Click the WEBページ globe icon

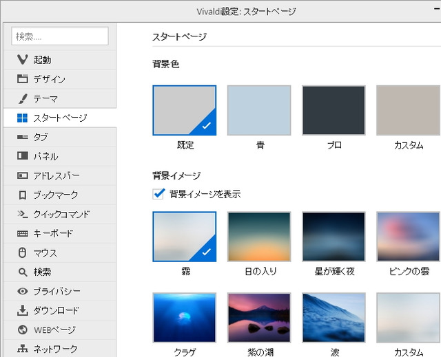coord(23,329)
